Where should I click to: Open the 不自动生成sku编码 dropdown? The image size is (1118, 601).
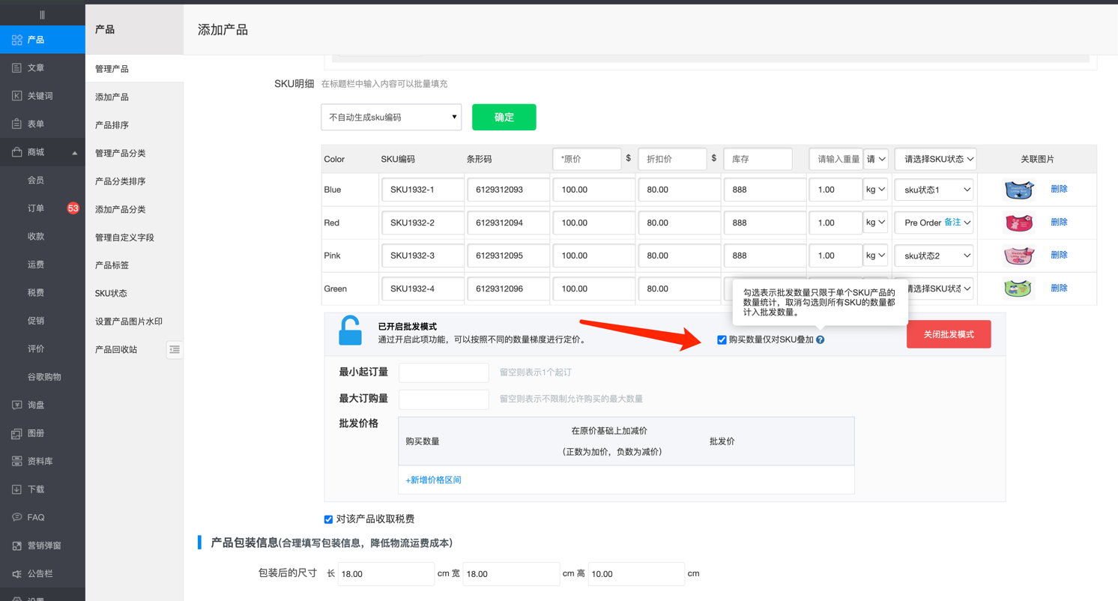click(x=391, y=118)
